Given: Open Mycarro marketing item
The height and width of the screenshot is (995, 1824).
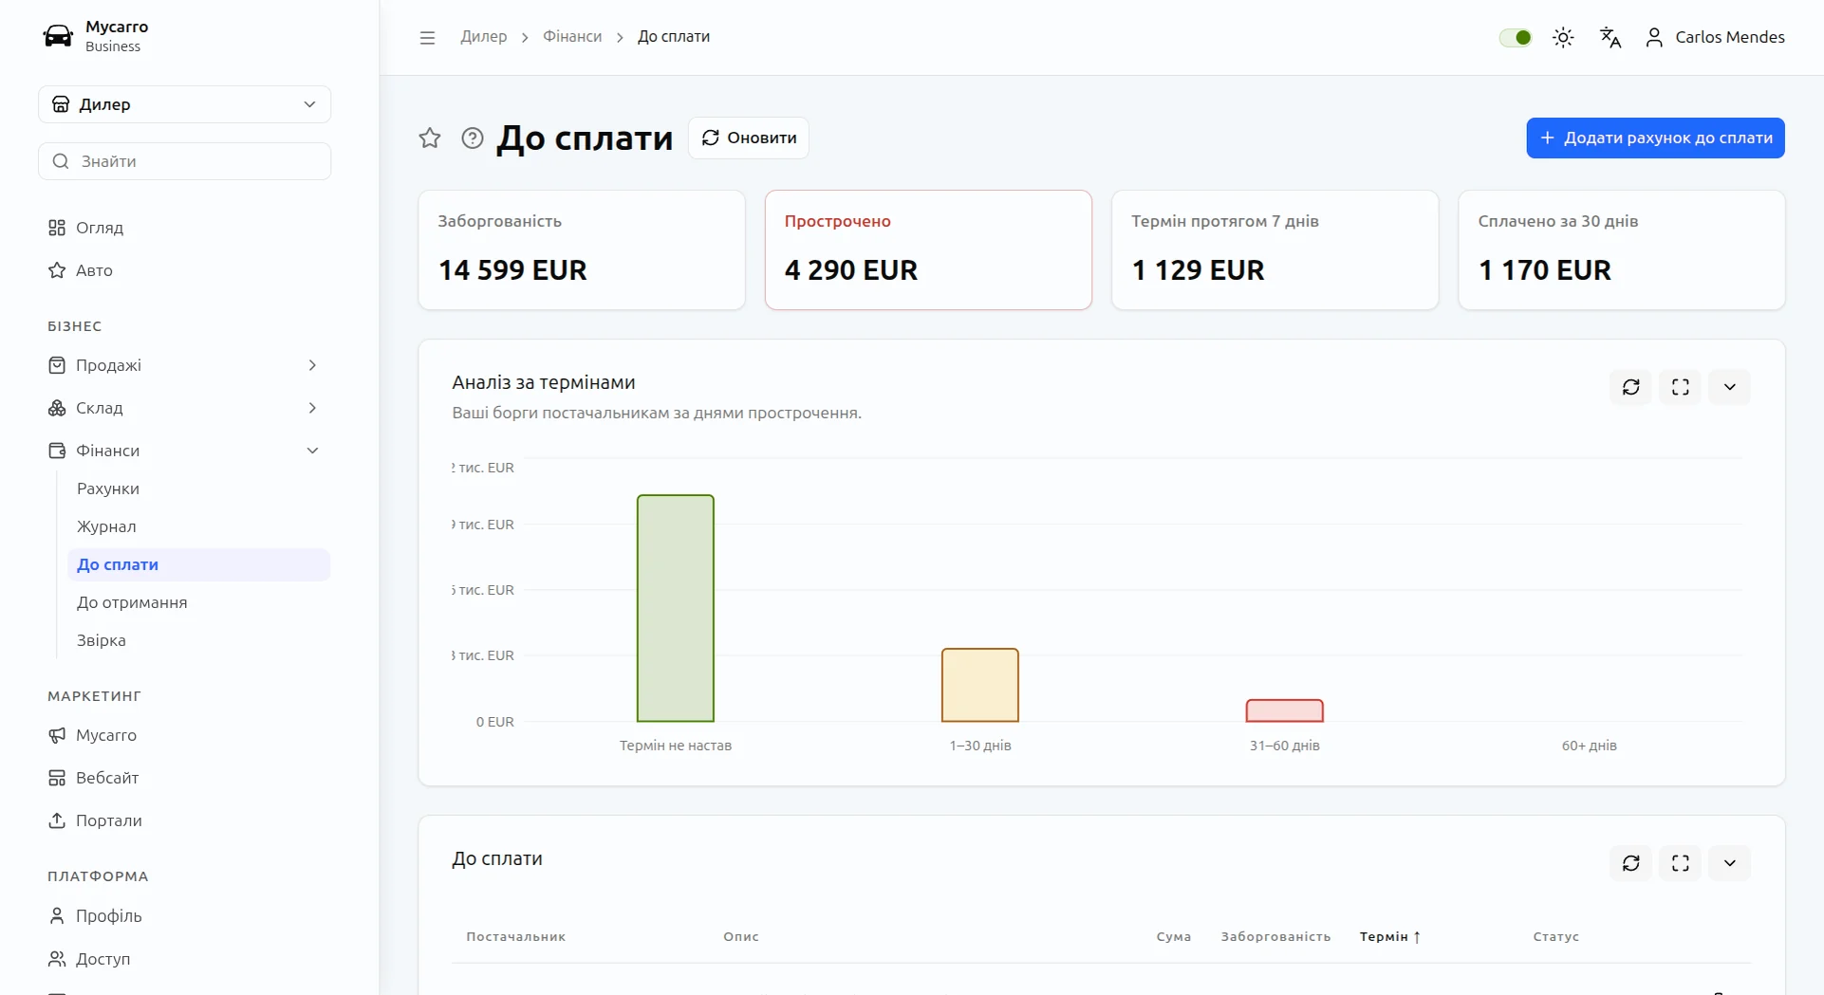Looking at the screenshot, I should (184, 735).
